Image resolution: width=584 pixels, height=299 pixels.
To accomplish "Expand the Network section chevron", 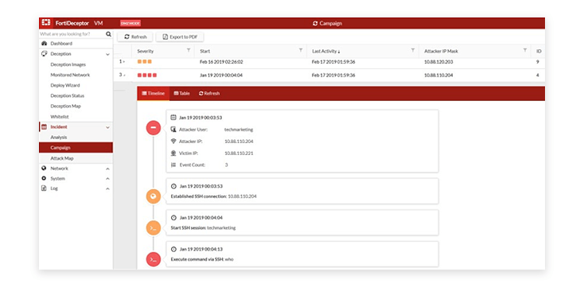I will [107, 169].
